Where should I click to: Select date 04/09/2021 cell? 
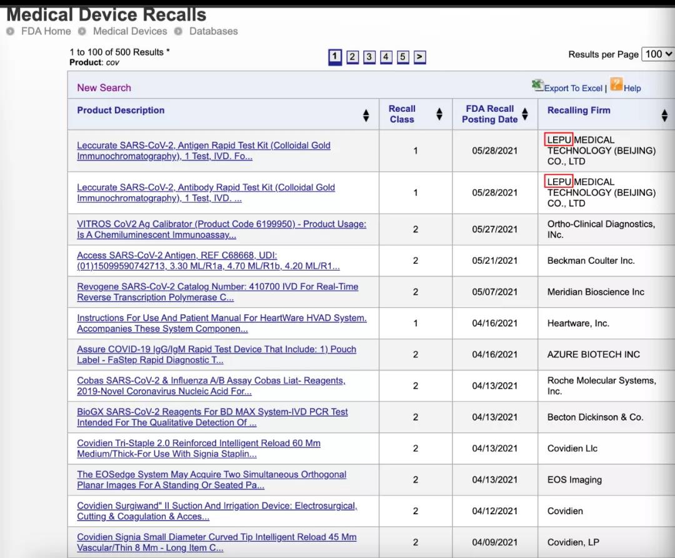494,542
